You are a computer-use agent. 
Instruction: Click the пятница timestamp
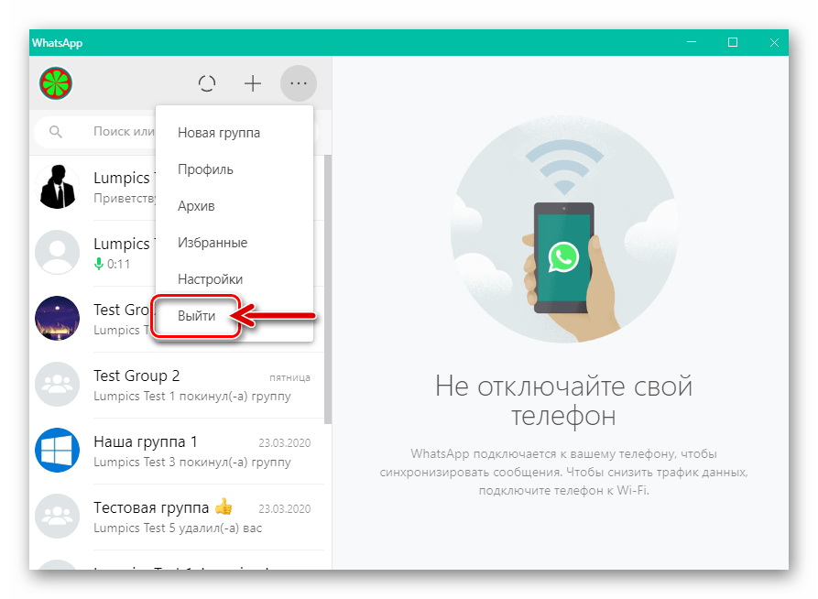click(x=289, y=377)
